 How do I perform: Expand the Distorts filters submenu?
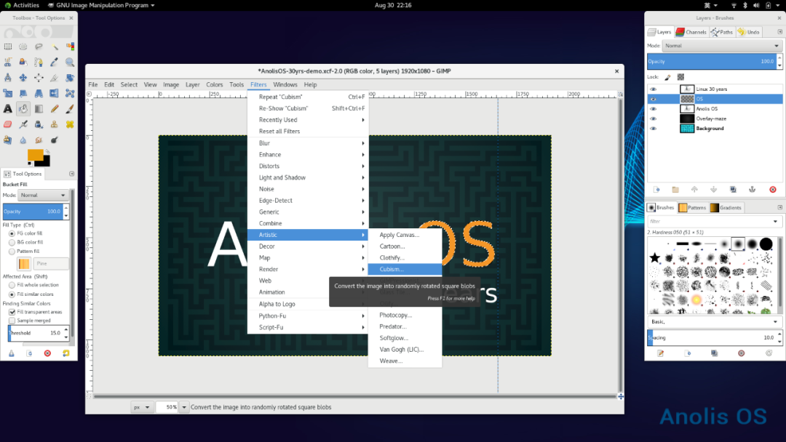308,166
